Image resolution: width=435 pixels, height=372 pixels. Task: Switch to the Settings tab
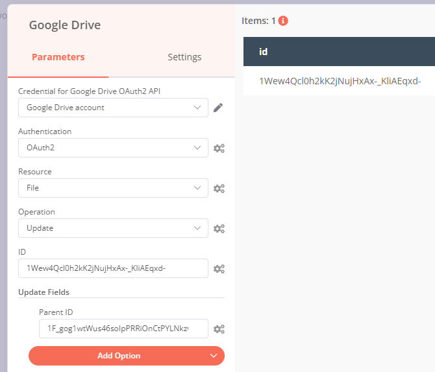point(184,57)
